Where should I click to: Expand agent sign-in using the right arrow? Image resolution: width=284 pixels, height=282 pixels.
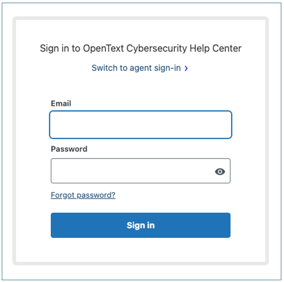186,68
